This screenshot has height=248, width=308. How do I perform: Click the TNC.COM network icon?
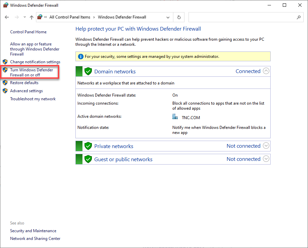tap(175, 117)
